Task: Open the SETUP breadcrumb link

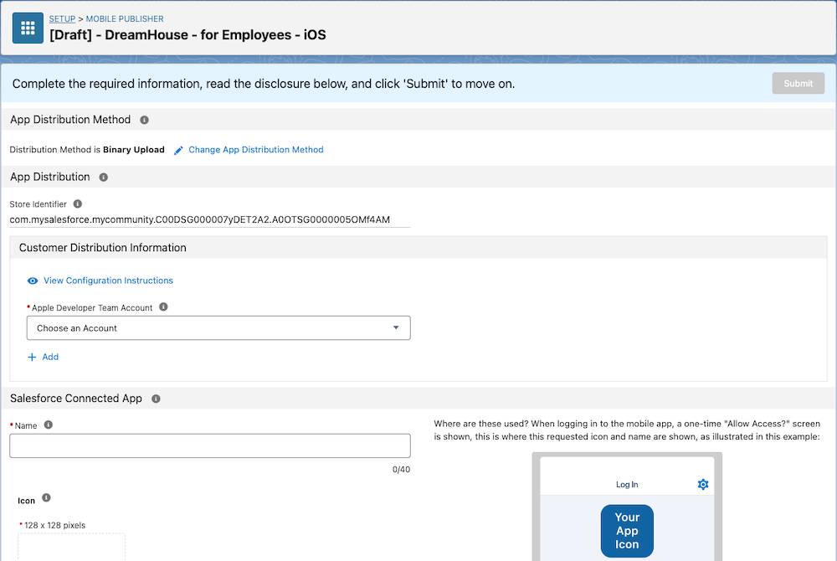Action: (62, 18)
